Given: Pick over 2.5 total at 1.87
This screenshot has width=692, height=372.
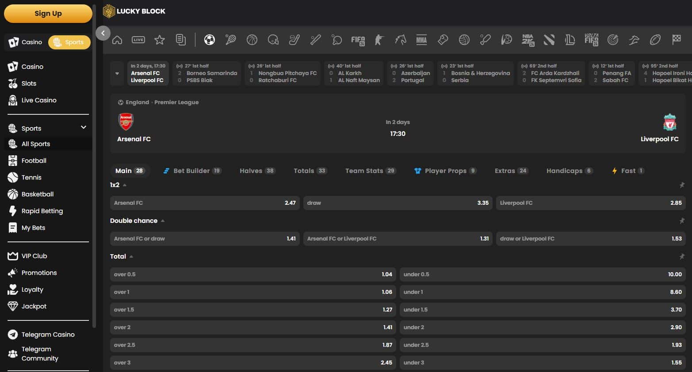Looking at the screenshot, I should tap(253, 345).
